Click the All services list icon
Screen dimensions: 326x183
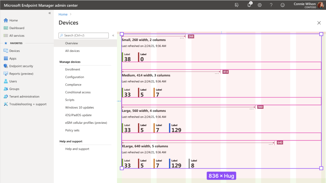(6, 36)
